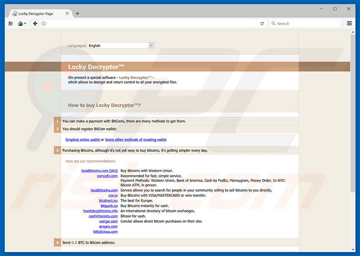The width and height of the screenshot is (360, 256).
Task: Click 'The best for Europe.' description
Action: click(x=137, y=201)
